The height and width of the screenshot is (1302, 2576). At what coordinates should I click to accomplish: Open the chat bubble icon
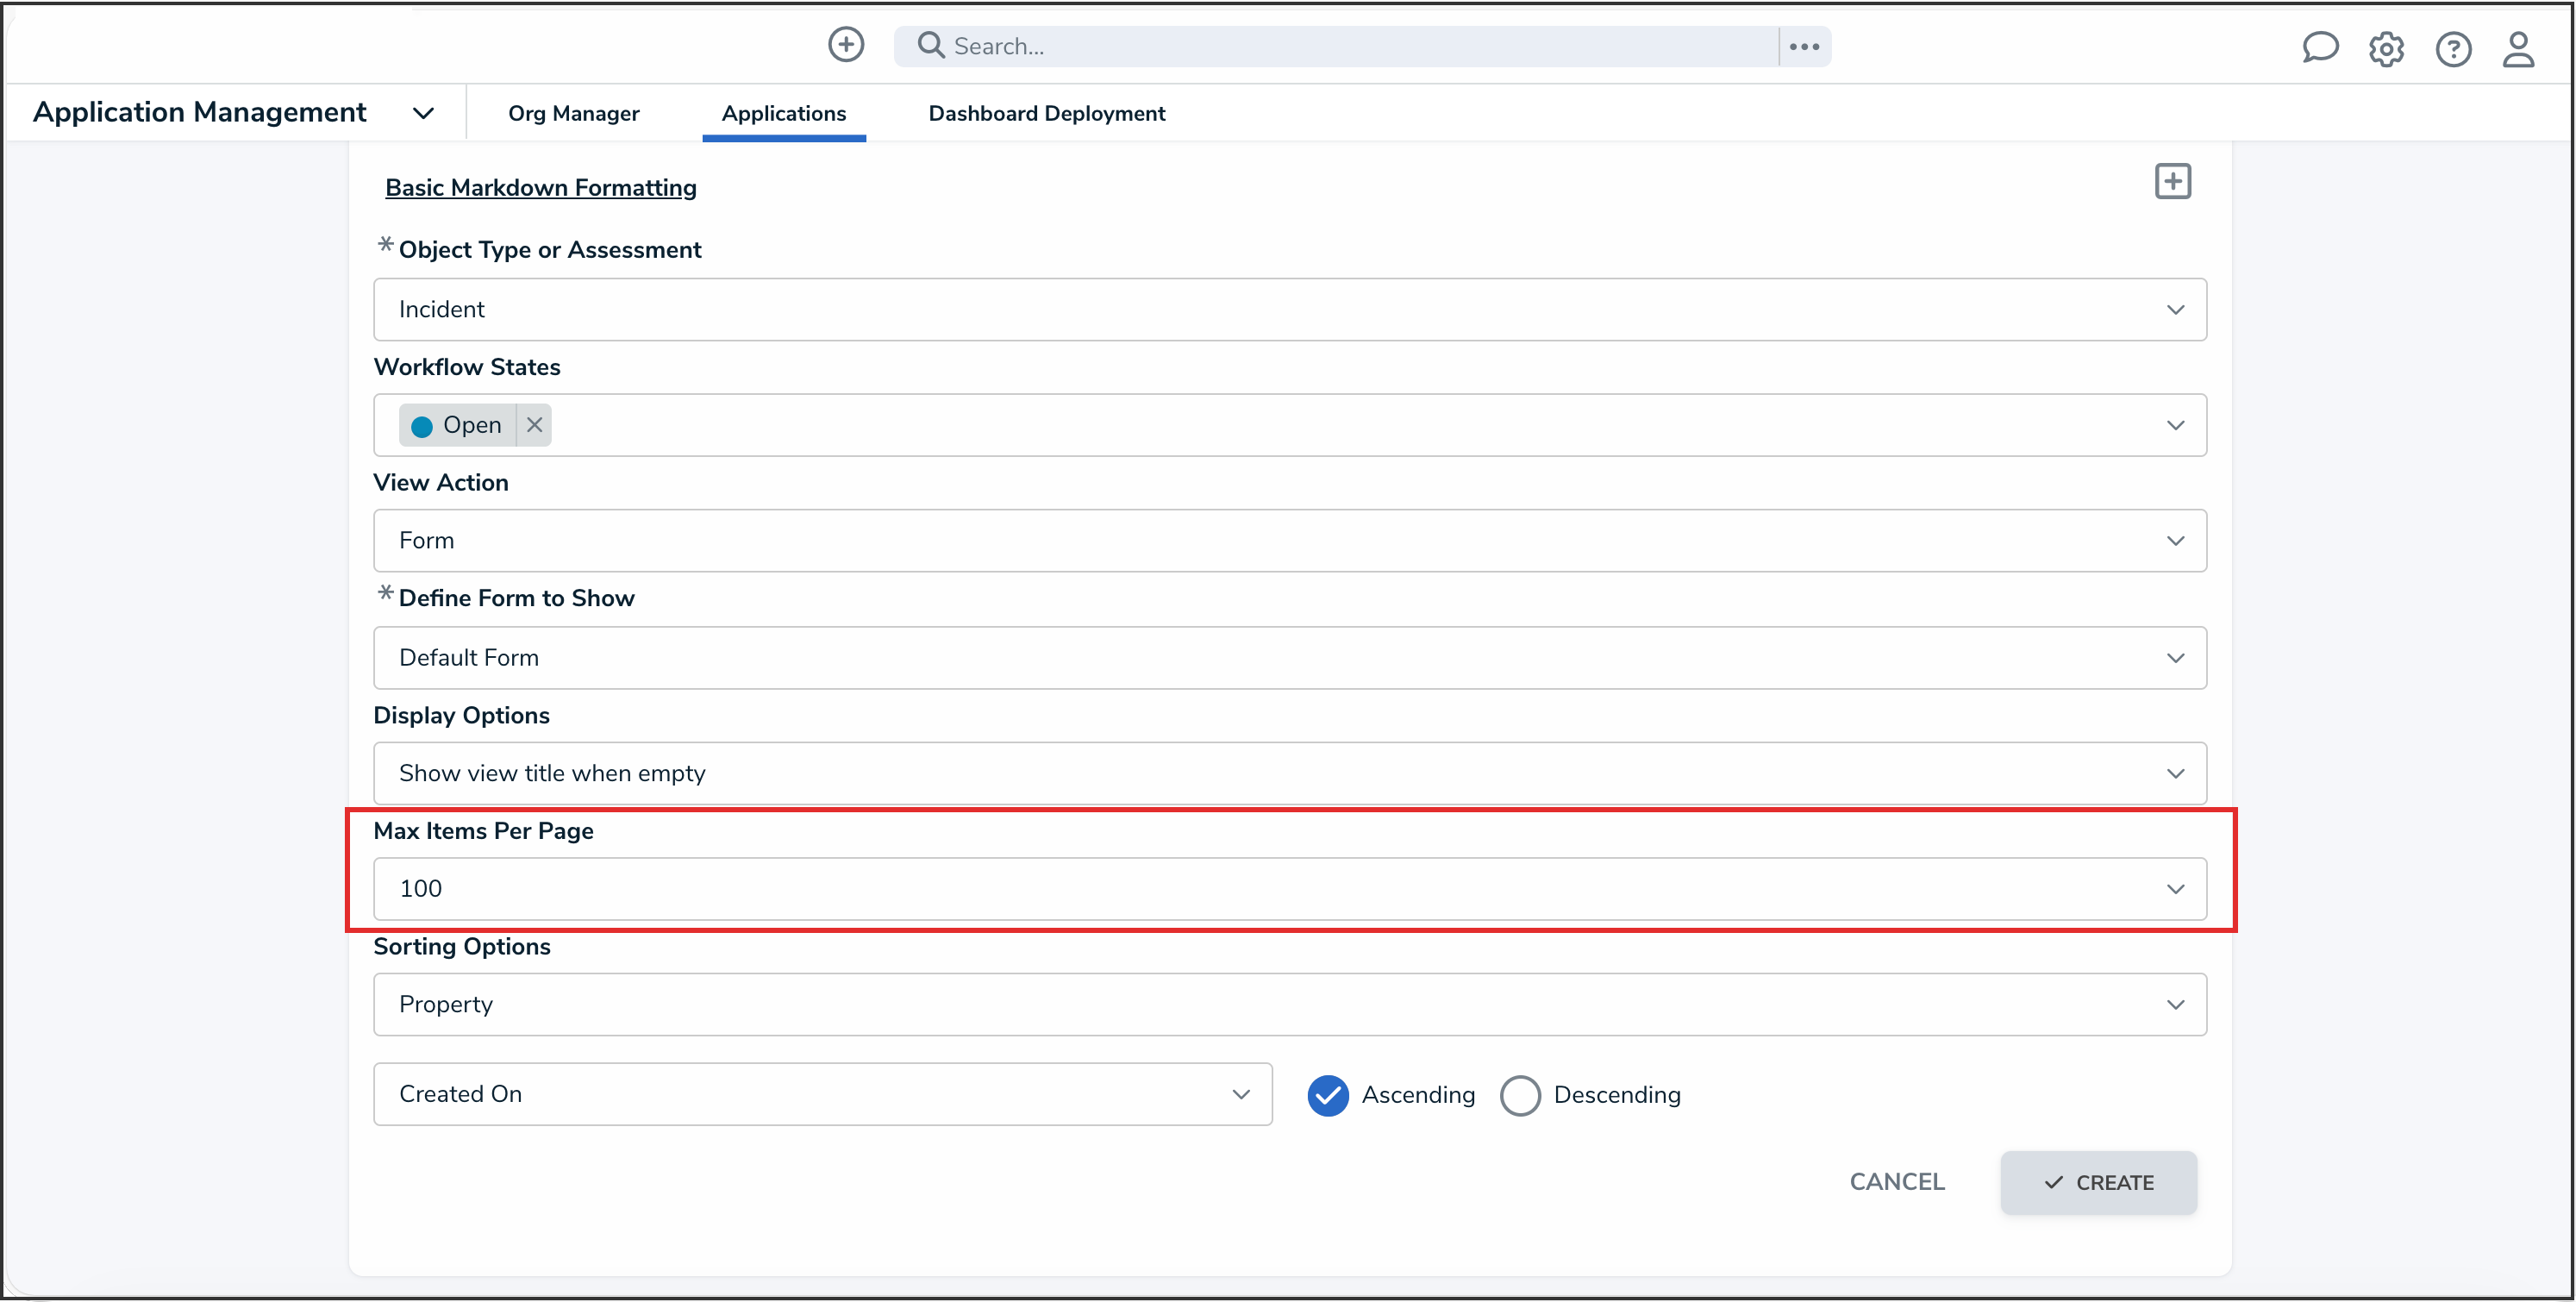[x=2319, y=48]
